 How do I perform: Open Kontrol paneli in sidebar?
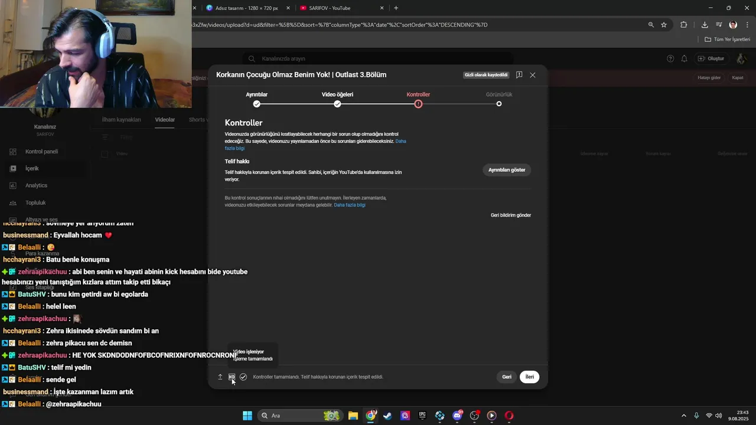pos(41,152)
